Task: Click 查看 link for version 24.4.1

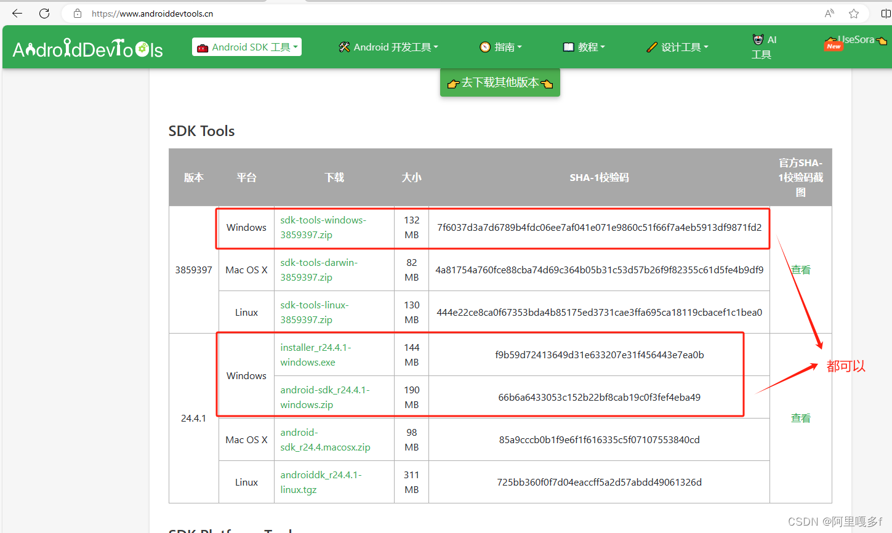Action: (x=800, y=418)
